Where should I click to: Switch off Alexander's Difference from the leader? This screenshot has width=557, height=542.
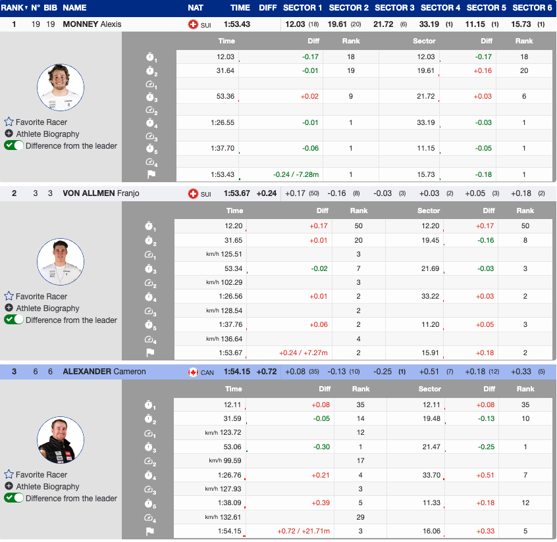14,498
